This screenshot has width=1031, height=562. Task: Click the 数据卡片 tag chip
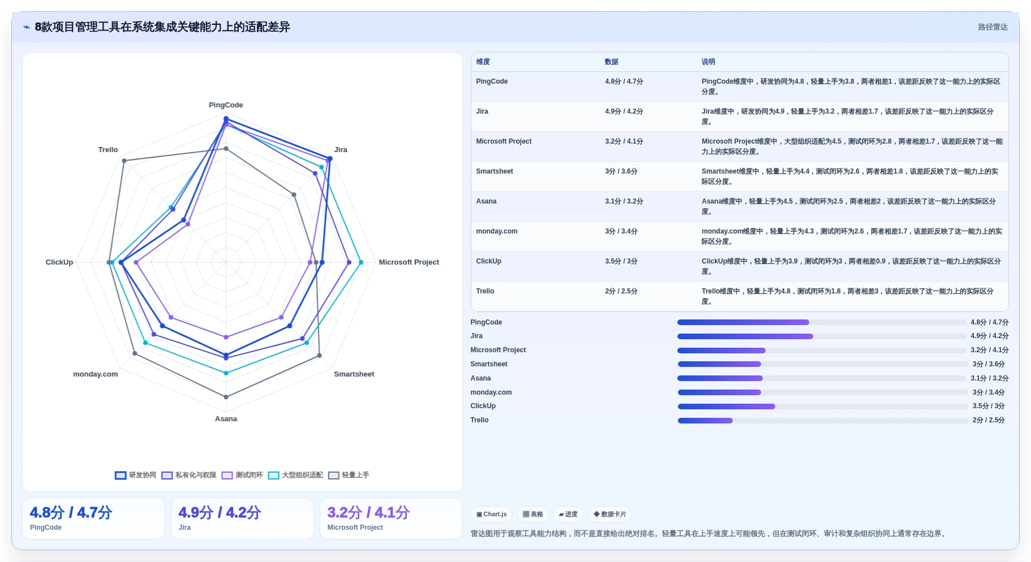click(x=610, y=515)
